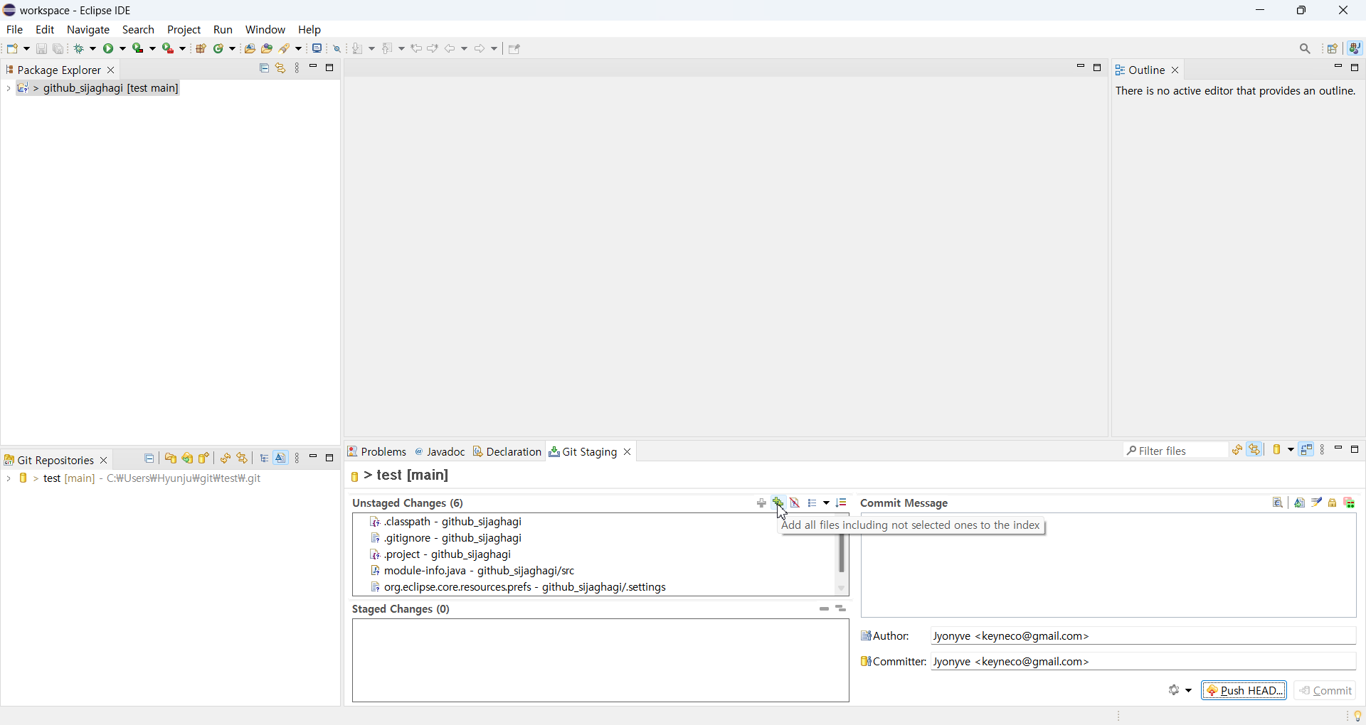Refresh the Git Repositories view
This screenshot has width=1366, height=725.
226,458
